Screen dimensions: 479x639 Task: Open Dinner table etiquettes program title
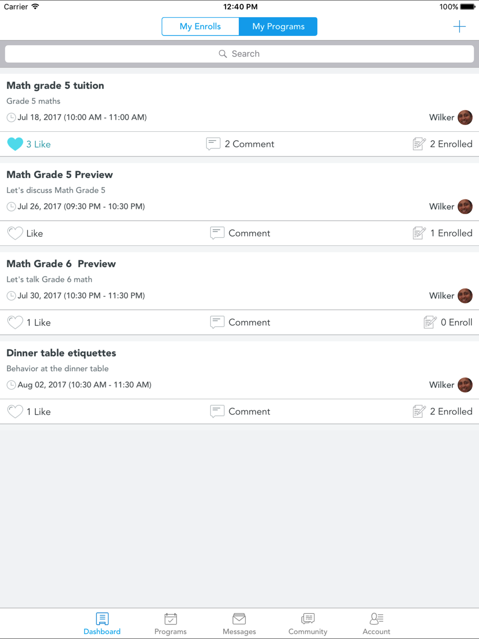click(61, 353)
